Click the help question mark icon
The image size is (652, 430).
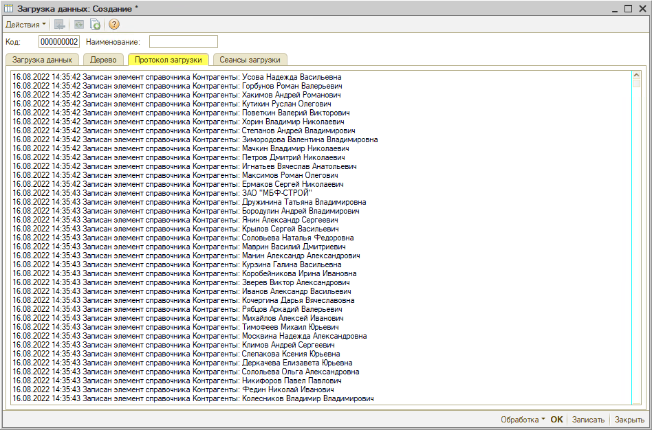114,25
